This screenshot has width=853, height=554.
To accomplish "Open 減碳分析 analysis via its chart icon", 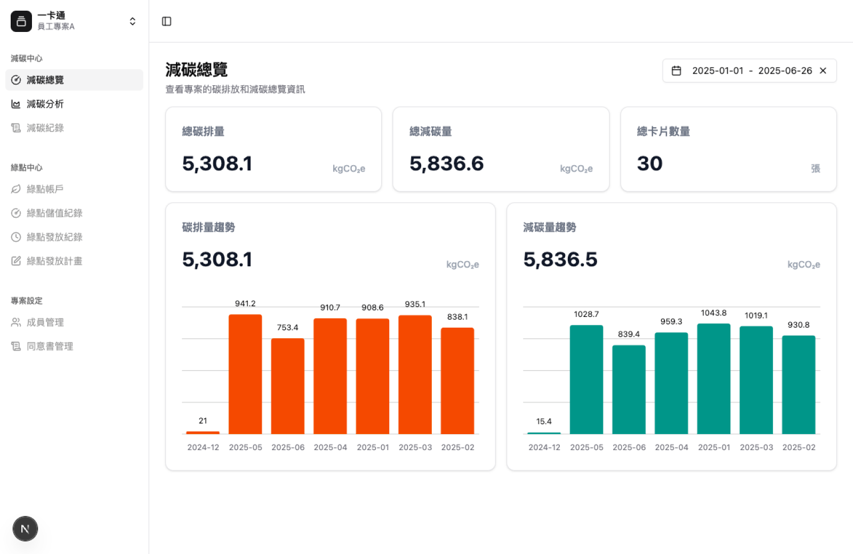I will (x=17, y=104).
